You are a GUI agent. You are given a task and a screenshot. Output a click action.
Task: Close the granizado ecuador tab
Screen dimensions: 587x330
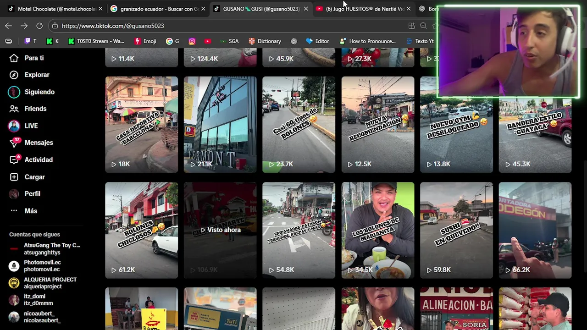point(203,9)
